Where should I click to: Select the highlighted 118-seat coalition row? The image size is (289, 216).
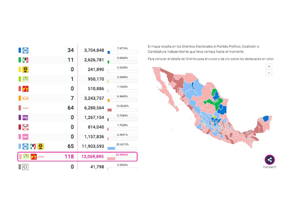[77, 157]
